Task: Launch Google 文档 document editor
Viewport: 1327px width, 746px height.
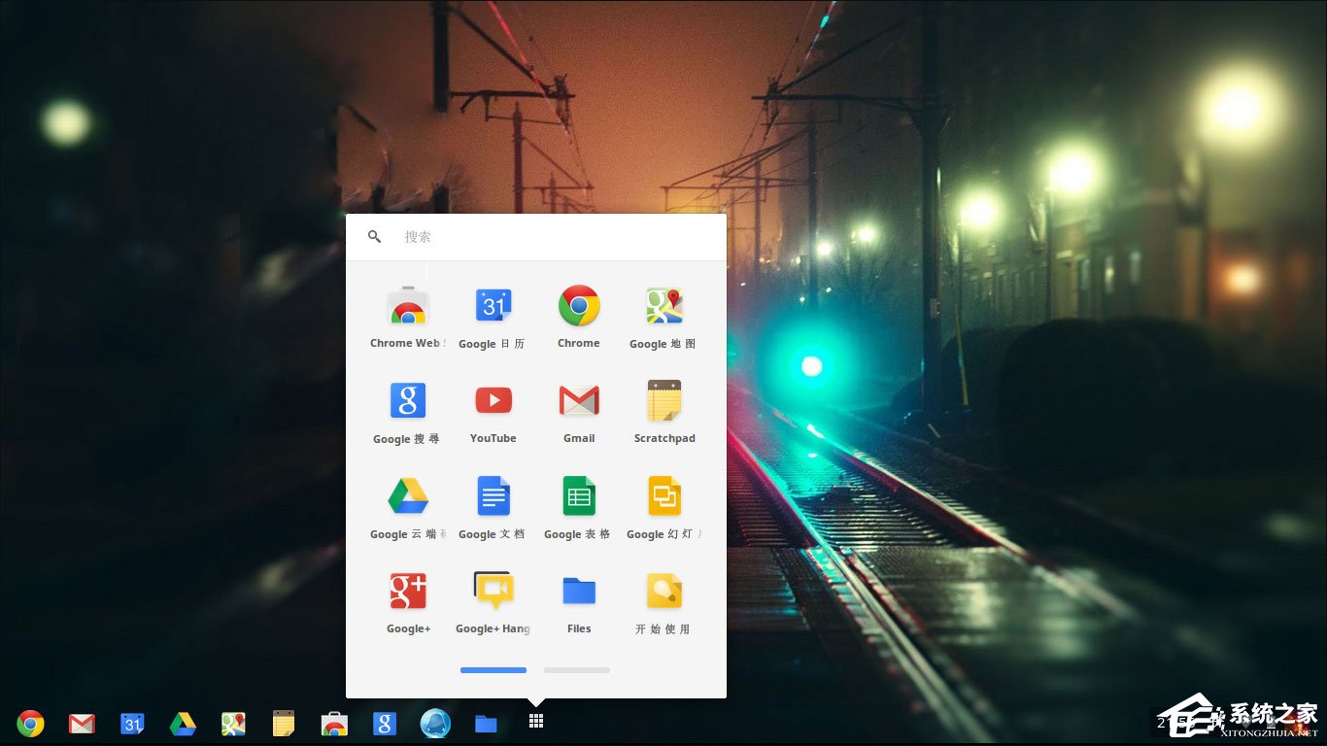Action: pos(493,495)
